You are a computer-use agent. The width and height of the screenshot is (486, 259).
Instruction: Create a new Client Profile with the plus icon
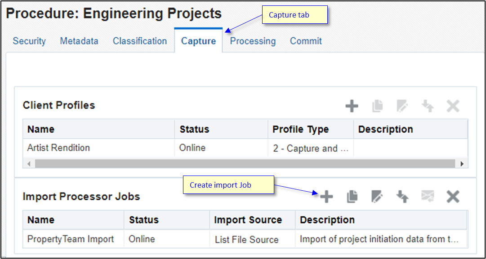pos(352,106)
